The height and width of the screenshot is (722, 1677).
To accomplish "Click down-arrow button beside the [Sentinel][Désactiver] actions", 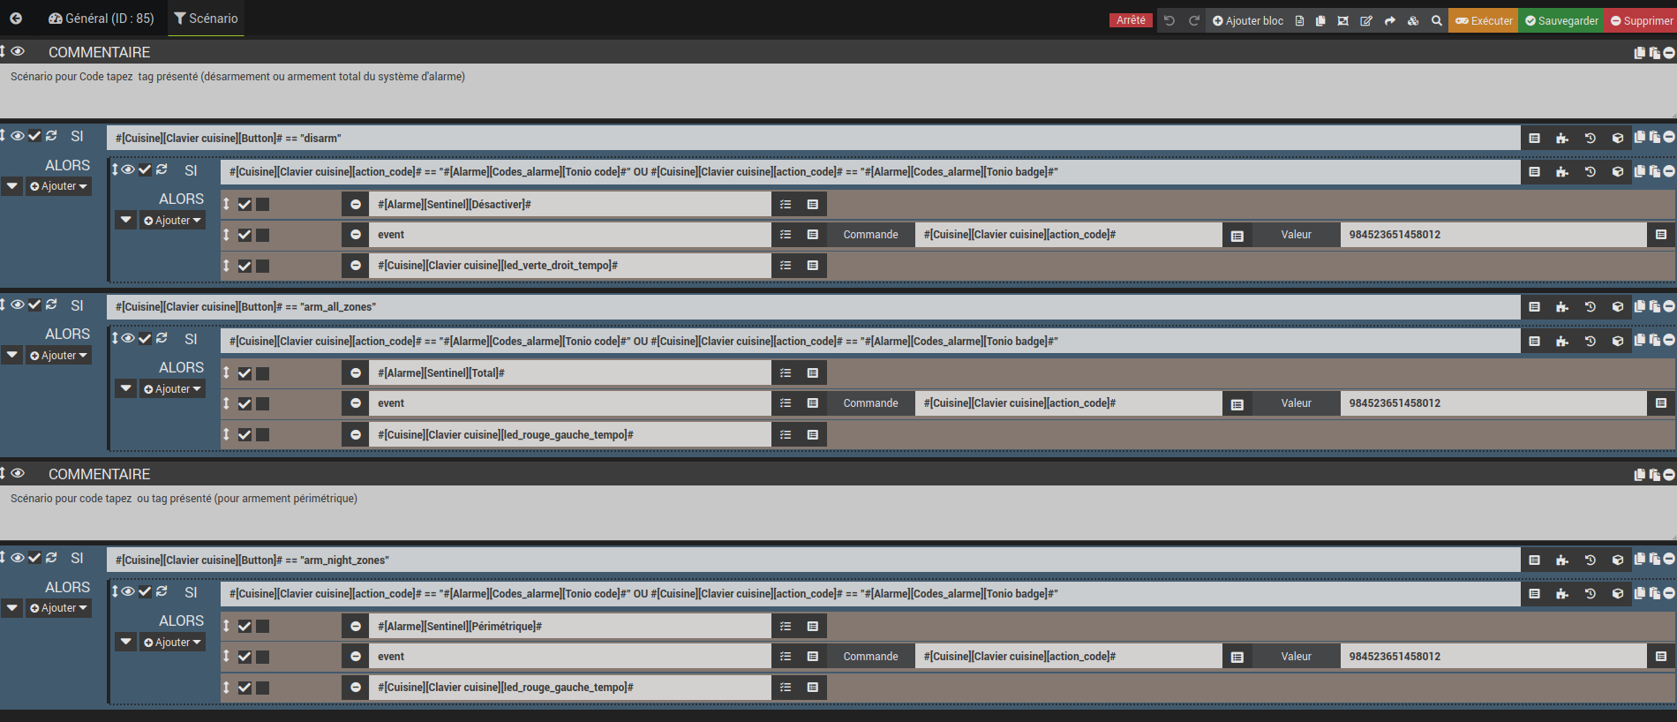I will point(126,221).
